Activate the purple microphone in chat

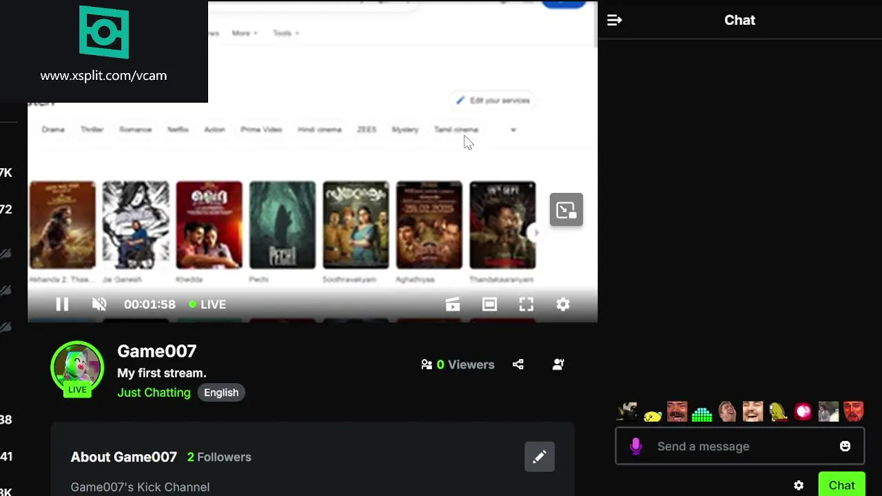click(636, 446)
